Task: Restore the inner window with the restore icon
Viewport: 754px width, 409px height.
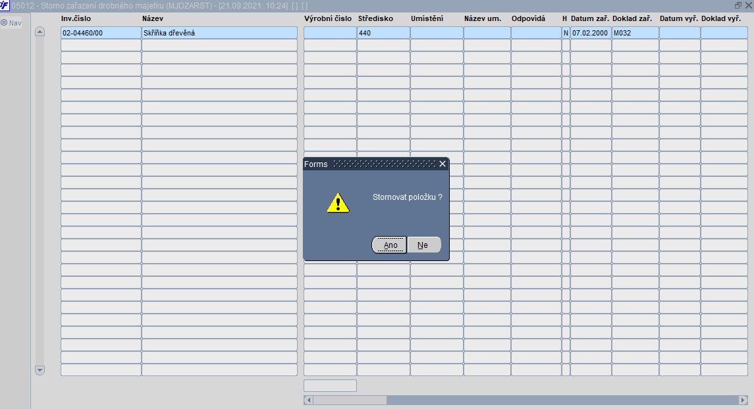Action: point(738,5)
